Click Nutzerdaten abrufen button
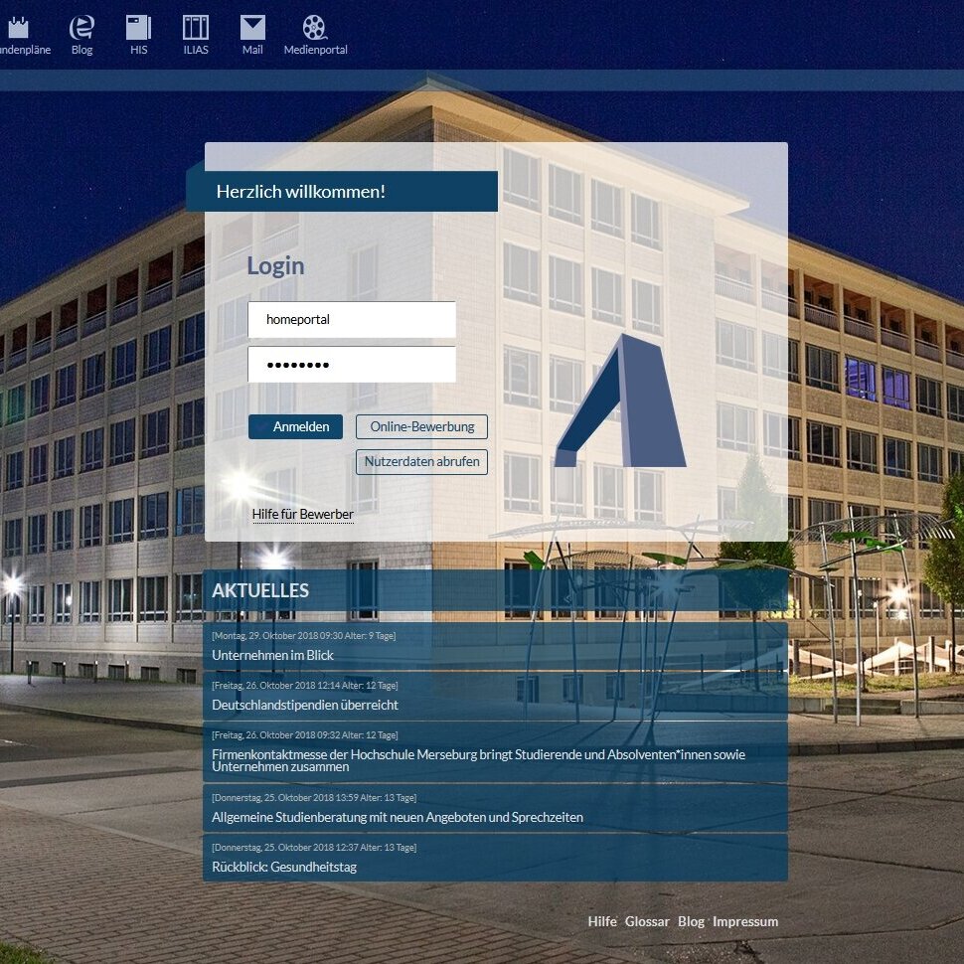Viewport: 964px width, 964px height. tap(421, 462)
